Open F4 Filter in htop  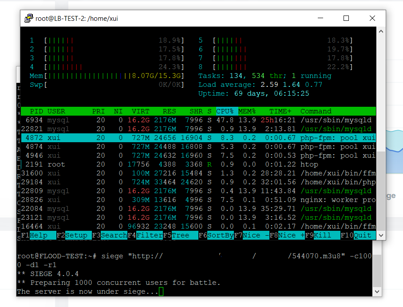point(145,235)
